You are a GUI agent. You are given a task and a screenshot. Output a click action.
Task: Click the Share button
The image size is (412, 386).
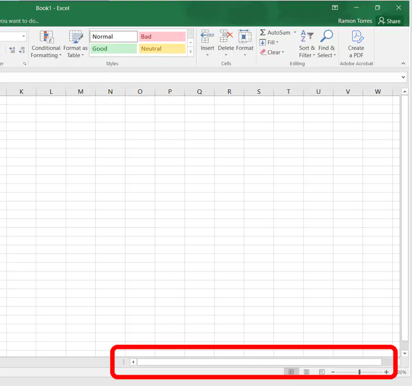[390, 21]
